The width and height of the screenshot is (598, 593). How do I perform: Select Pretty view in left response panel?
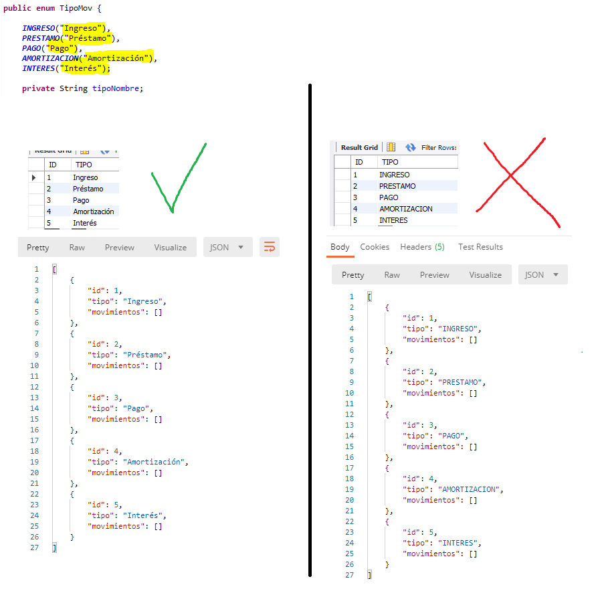click(x=38, y=247)
